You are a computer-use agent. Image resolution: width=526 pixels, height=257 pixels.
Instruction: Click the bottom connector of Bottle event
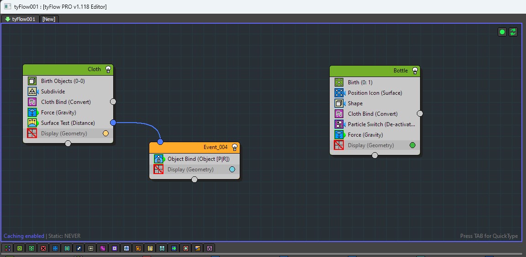point(375,155)
